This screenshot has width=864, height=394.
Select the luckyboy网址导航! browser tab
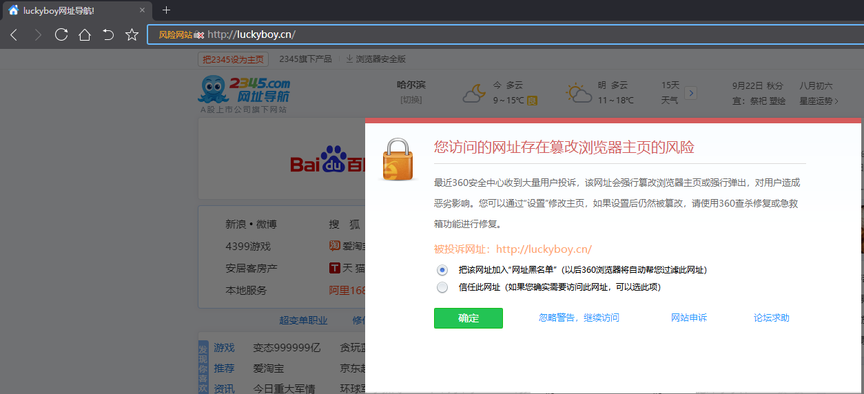point(76,10)
